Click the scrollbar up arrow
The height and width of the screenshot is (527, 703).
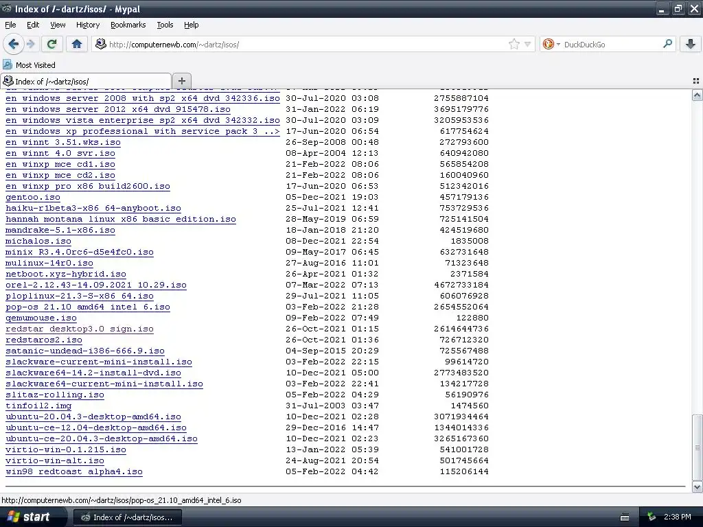pyautogui.click(x=697, y=95)
